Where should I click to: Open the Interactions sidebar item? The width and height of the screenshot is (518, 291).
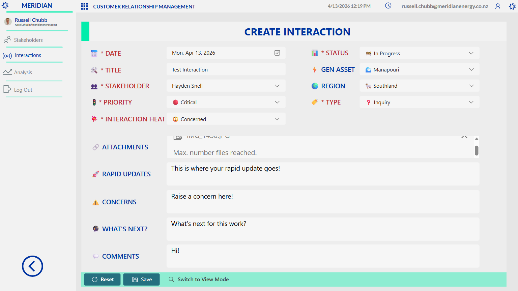(28, 55)
